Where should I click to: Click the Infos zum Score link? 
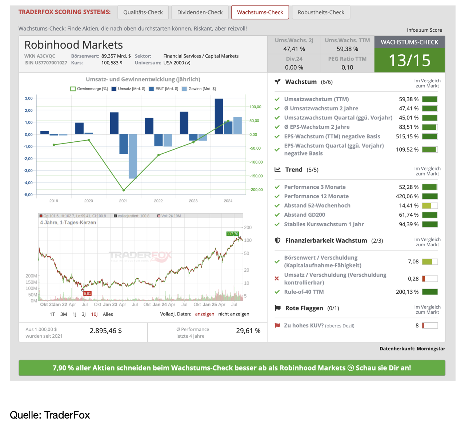pyautogui.click(x=424, y=30)
